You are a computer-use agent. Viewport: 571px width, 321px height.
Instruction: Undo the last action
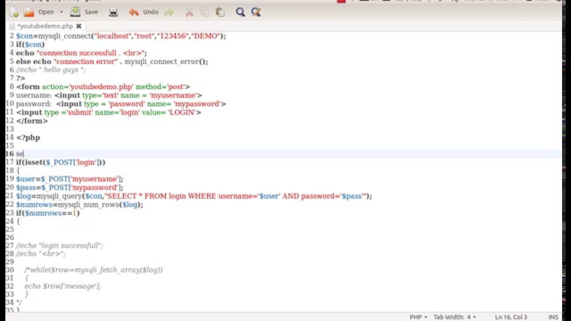pyautogui.click(x=144, y=12)
